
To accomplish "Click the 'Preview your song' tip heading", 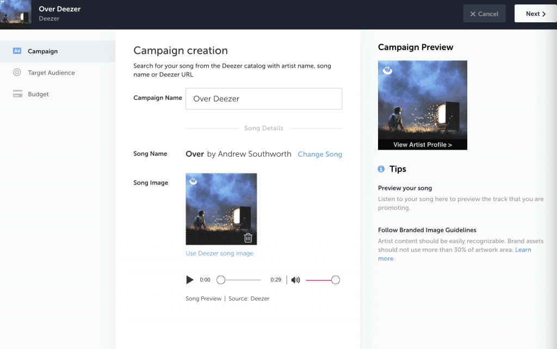I will (x=405, y=188).
